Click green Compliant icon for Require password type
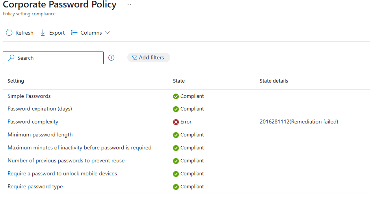The image size is (370, 197). (176, 187)
